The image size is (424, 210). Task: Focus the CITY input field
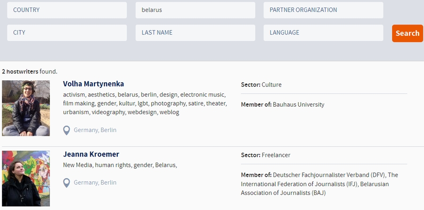[x=67, y=32]
